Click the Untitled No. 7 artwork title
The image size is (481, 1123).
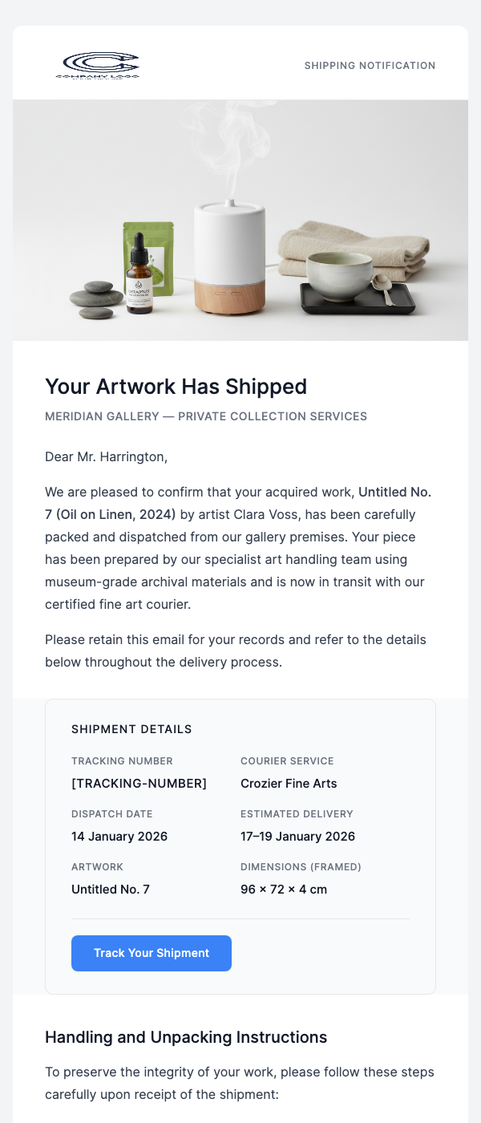pyautogui.click(x=111, y=889)
